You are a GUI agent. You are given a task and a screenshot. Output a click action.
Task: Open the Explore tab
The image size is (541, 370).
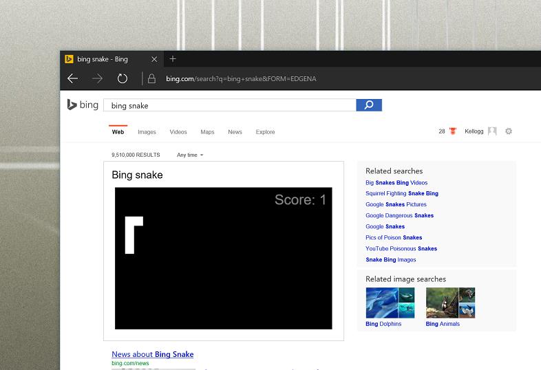point(265,132)
